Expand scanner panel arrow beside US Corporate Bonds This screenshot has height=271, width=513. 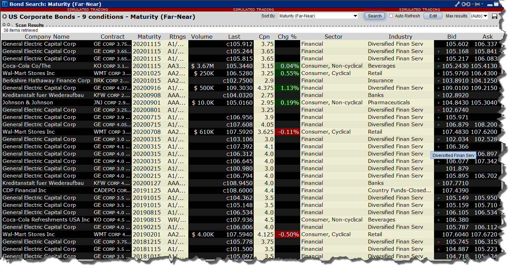click(4, 16)
